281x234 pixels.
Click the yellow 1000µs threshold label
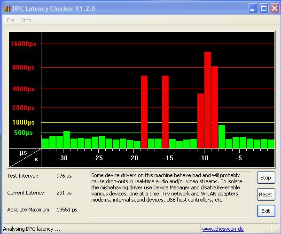coord(23,122)
